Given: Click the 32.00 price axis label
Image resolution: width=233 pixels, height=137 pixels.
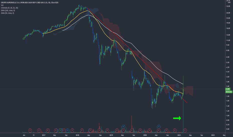Looking at the screenshot, I should pos(228,6).
